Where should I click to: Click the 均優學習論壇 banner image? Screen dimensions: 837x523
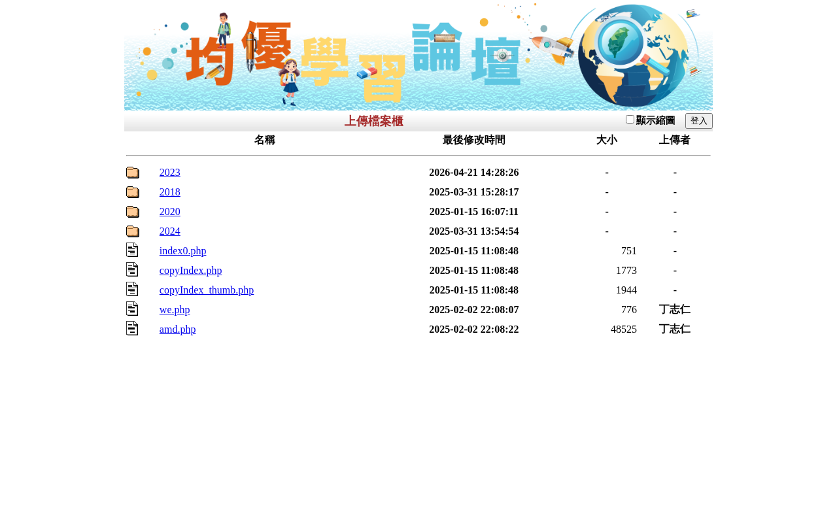(x=418, y=56)
